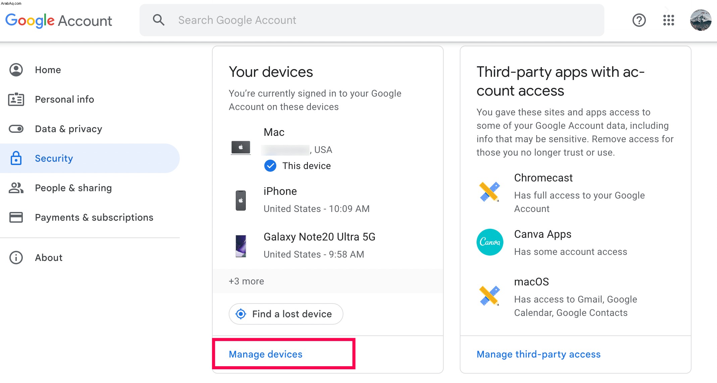Open Personal info section
This screenshot has width=717, height=383.
coord(90,99)
